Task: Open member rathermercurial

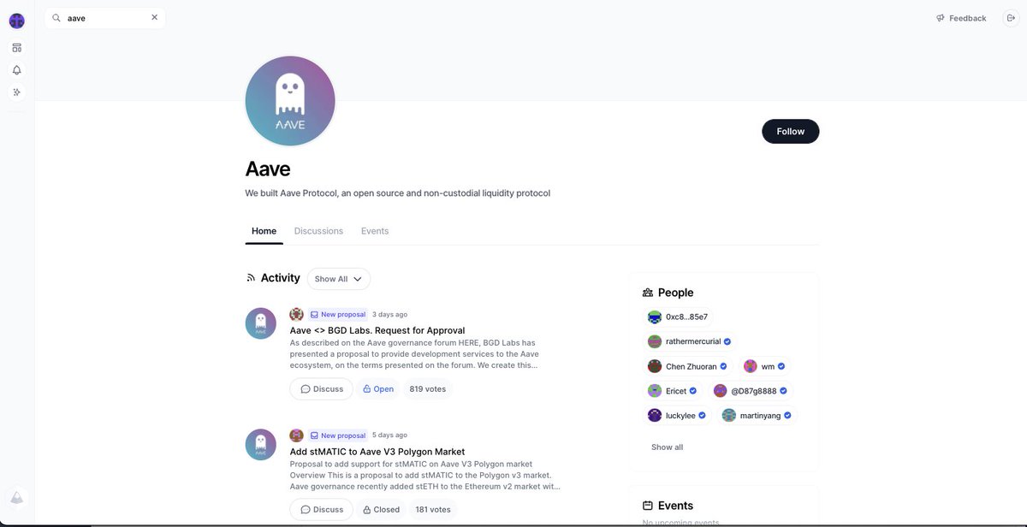Action: [690, 341]
